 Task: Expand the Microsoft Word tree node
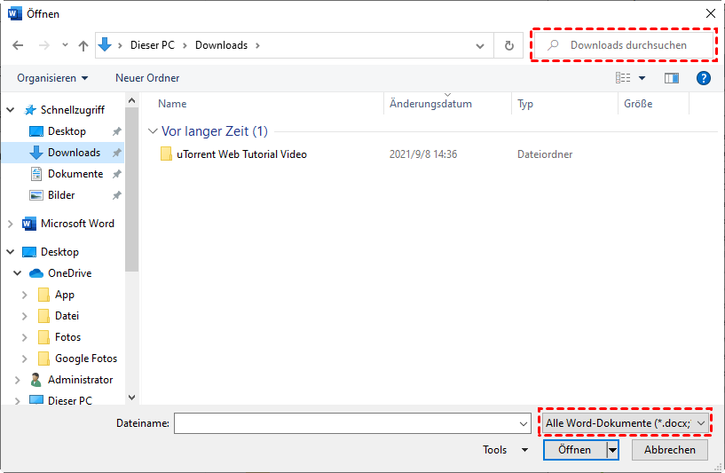pyautogui.click(x=10, y=224)
